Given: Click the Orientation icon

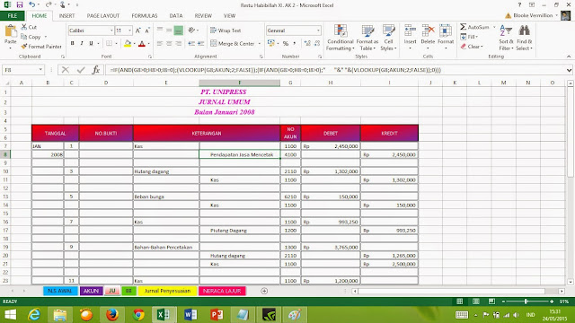Looking at the screenshot, I should pos(191,31).
